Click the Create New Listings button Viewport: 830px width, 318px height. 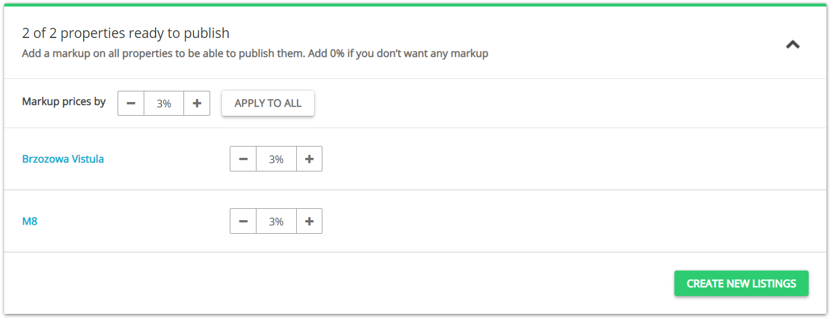point(742,284)
